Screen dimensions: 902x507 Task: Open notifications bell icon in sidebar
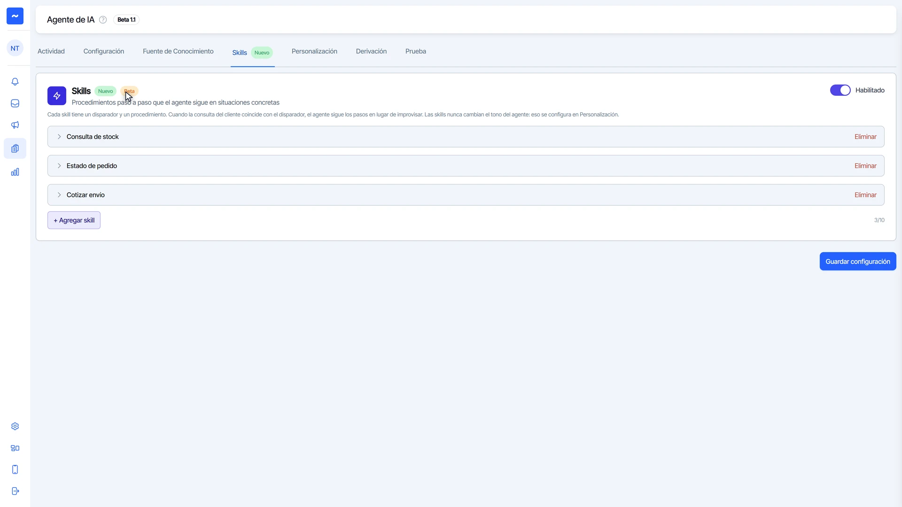coord(15,82)
